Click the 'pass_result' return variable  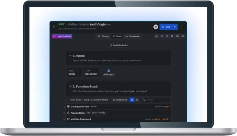pos(162,119)
